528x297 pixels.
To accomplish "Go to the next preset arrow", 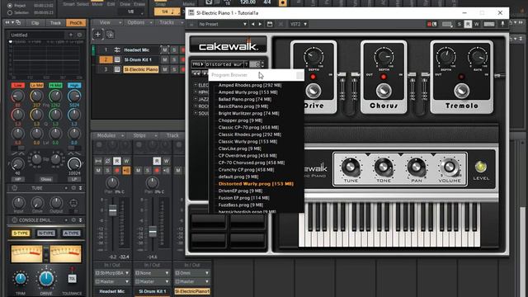I will coord(260,24).
